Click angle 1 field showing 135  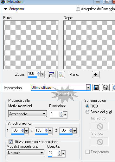[x=16, y=130]
